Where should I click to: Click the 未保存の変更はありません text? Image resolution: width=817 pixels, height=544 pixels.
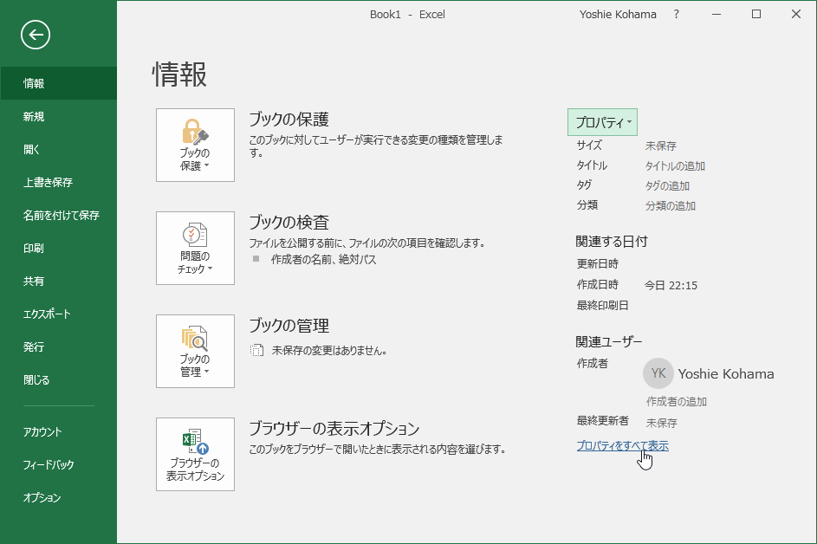point(329,351)
